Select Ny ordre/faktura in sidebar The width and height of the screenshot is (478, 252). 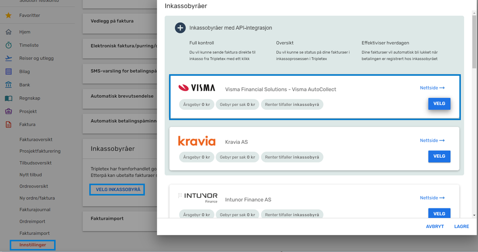click(x=37, y=198)
